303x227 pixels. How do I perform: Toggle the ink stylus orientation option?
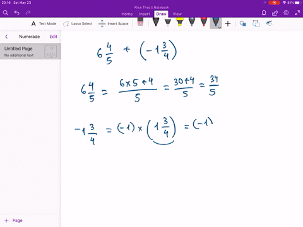[269, 23]
